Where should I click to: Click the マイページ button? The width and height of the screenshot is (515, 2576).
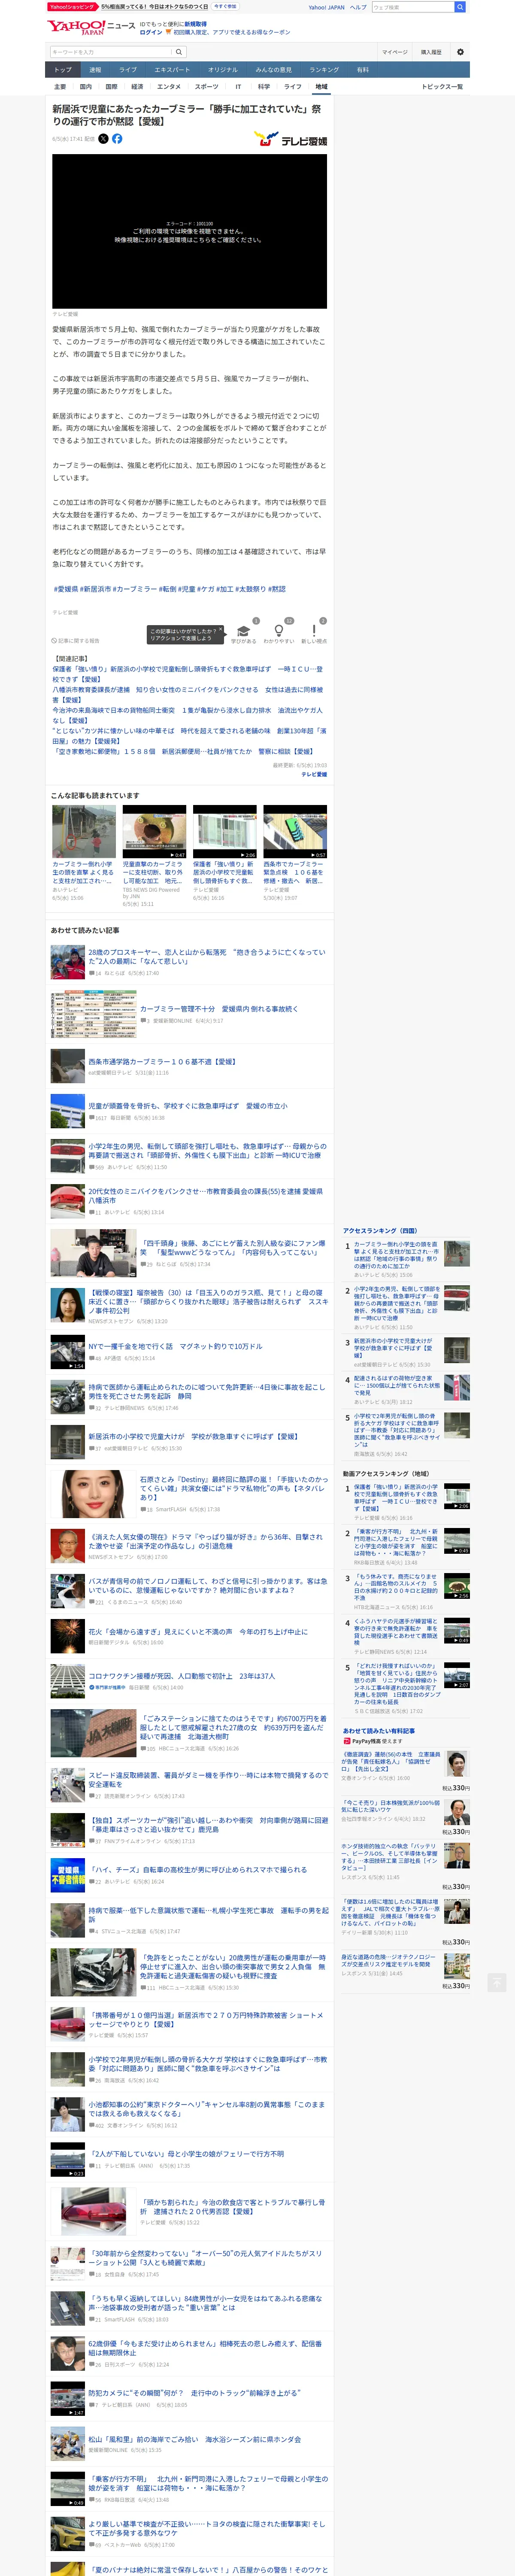tap(395, 52)
